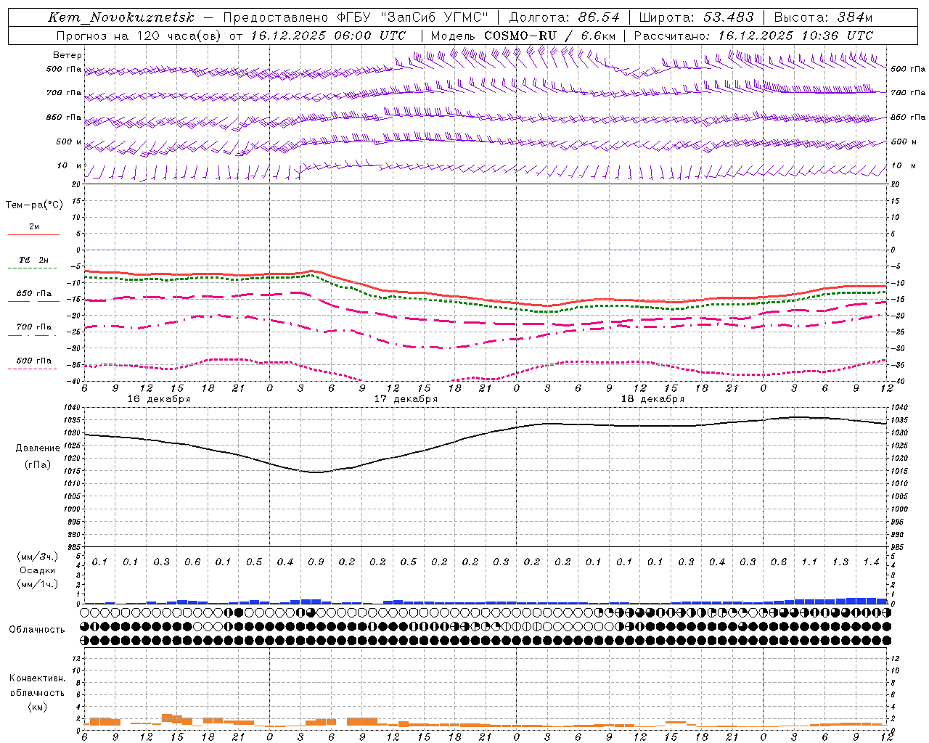
Task: Click the 1.3 three-hour precipitation value
Action: tap(840, 562)
